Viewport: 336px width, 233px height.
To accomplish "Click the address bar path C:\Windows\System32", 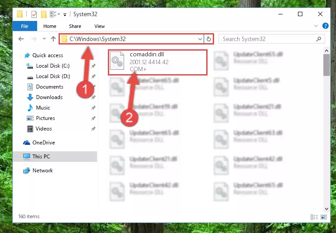I will (x=97, y=39).
